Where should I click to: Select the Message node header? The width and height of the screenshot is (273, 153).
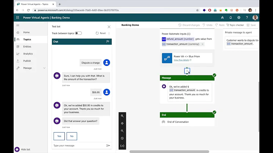coord(187,78)
